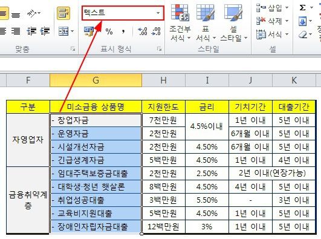Select the 미소금융 상품명 header cell
Viewport: 321px width, 239px height.
click(96, 107)
